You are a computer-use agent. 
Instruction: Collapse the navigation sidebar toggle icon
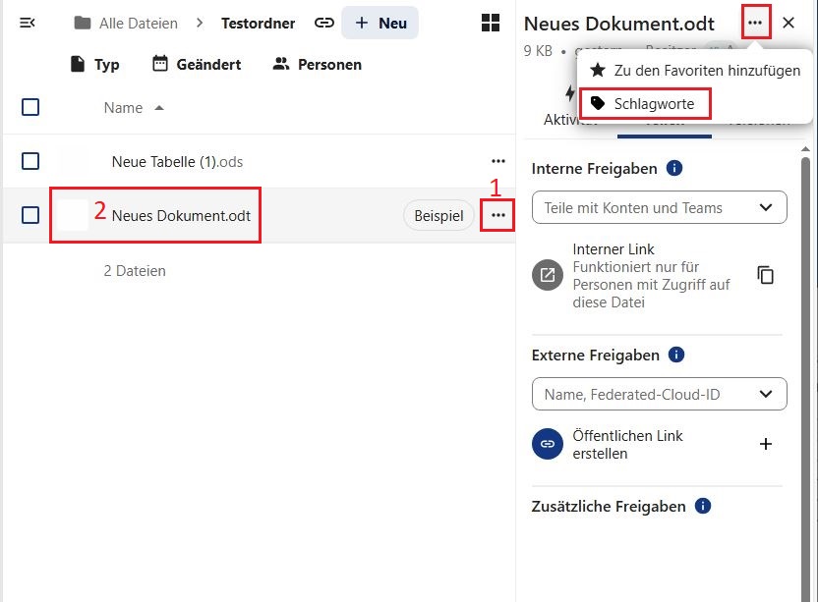click(28, 23)
